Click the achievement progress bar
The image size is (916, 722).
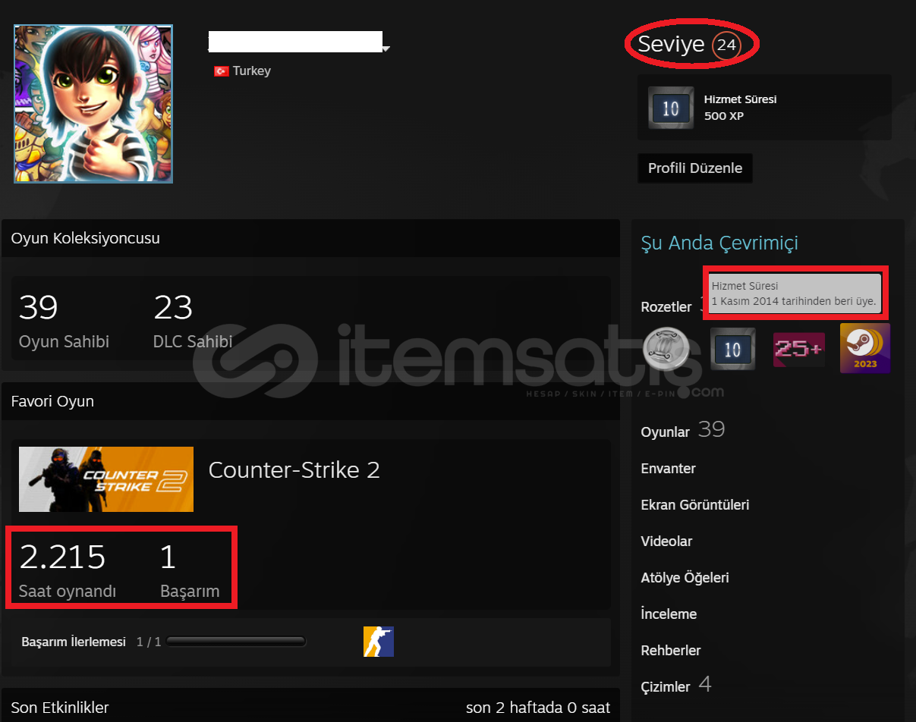236,642
